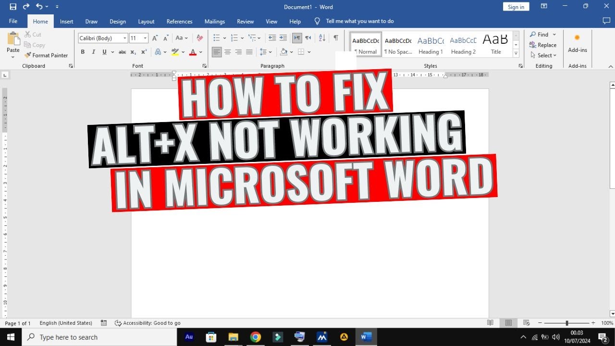Click Windows taskbar search box
The width and height of the screenshot is (615, 346).
pos(99,337)
